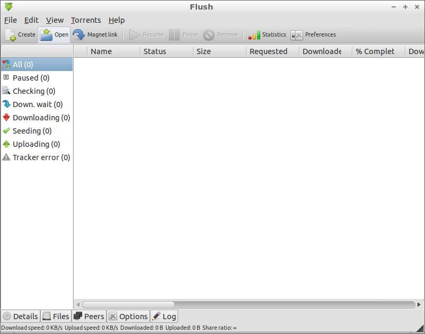Click the Resume toolbar button
Viewport: 425px width, 334px height.
click(146, 34)
